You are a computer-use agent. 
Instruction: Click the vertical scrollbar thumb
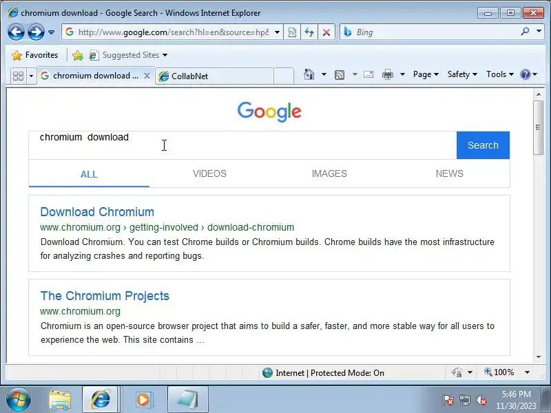(x=538, y=127)
